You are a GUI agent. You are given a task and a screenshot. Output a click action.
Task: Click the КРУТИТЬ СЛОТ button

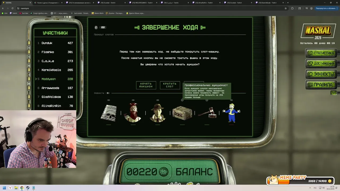point(170,85)
